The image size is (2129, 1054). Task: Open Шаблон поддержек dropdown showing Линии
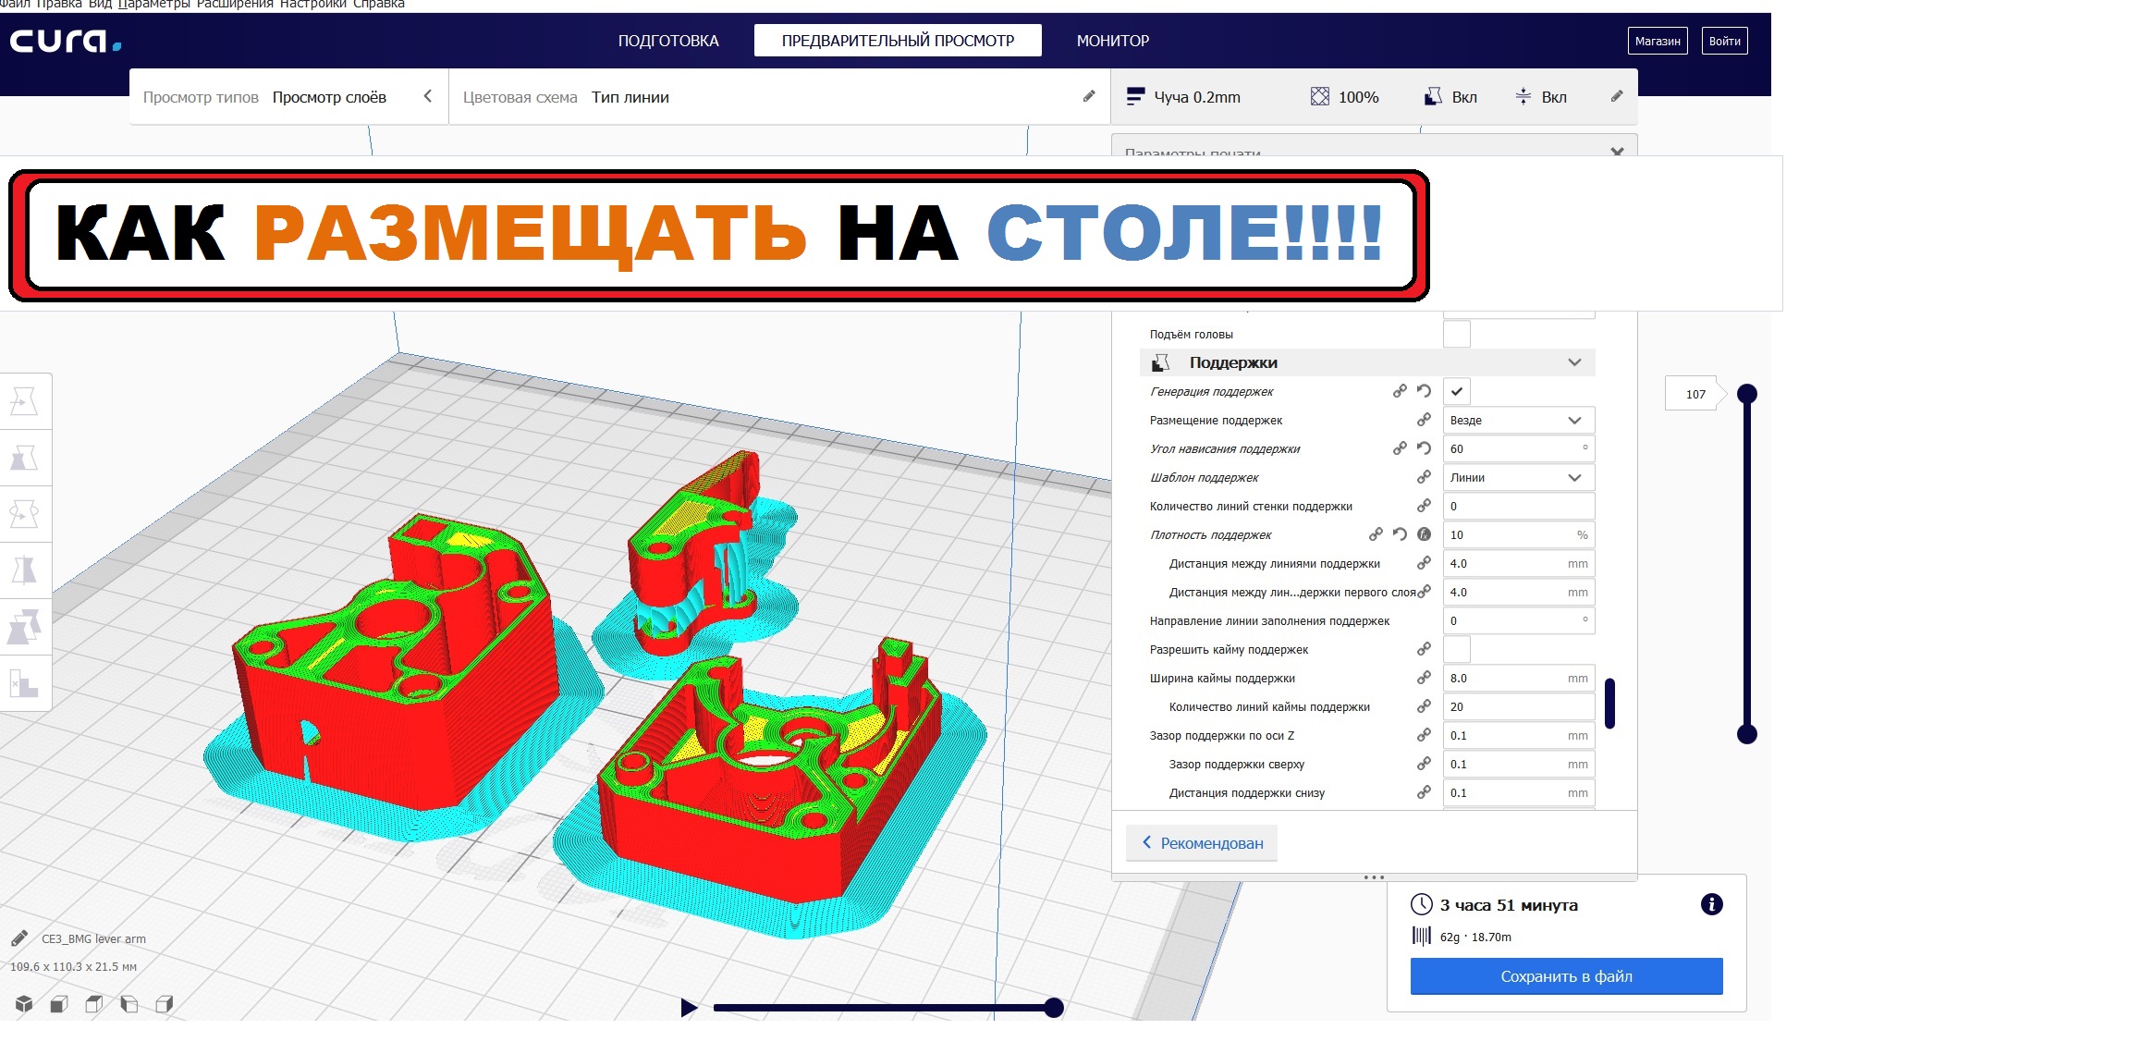[x=1518, y=477]
